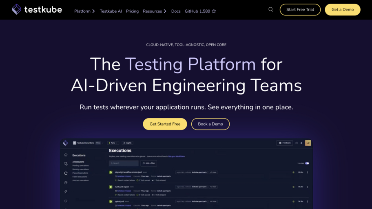Click the help clock icon next to Feedback

tap(297, 143)
